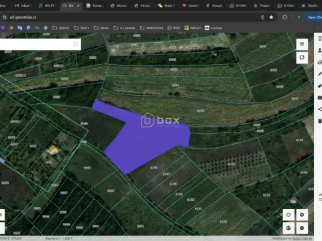Screen dimensions: 322x241
Task: Click the trash delete icon in sidebar
Action: (x=320, y=121)
